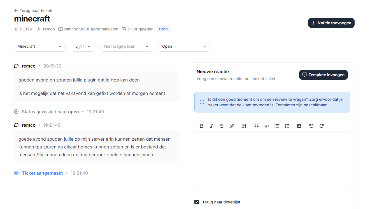Insert an image with picture icon

click(x=299, y=126)
